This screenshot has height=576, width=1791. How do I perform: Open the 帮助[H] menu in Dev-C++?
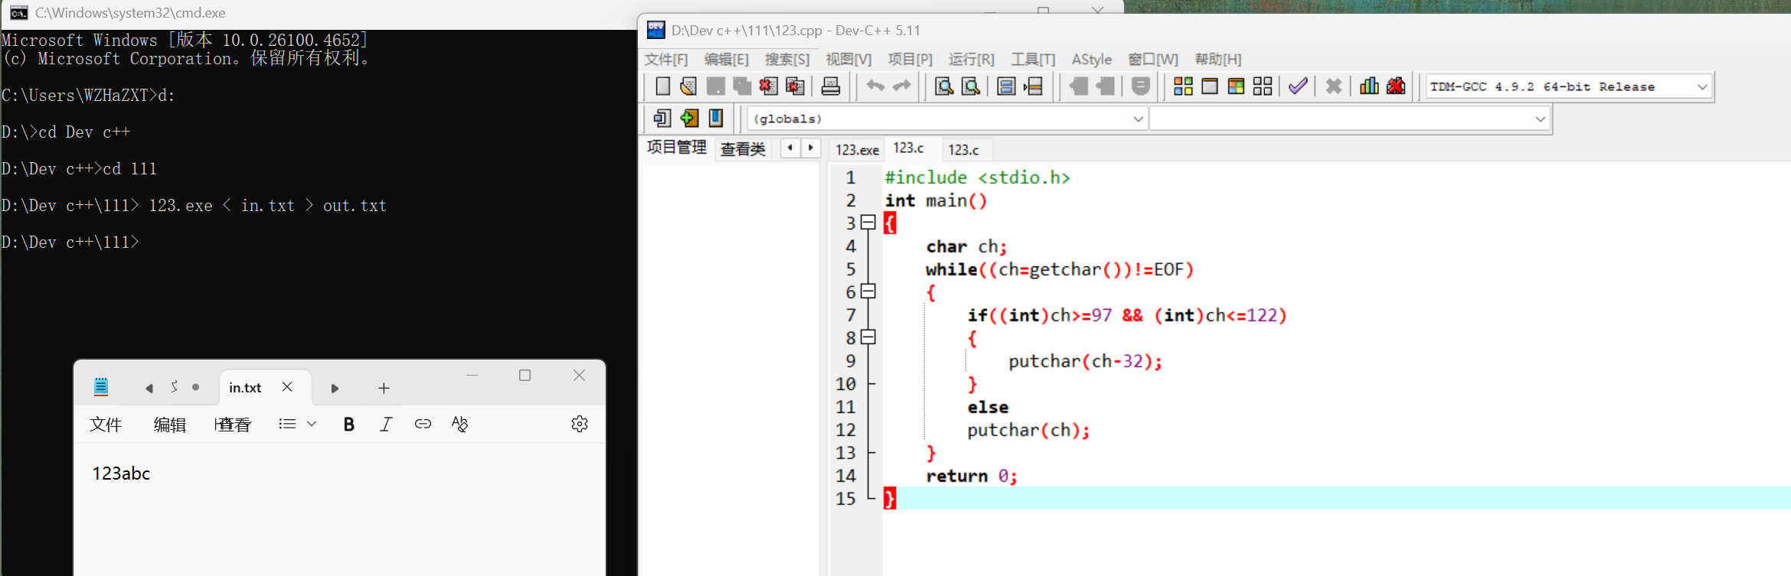coord(1218,59)
